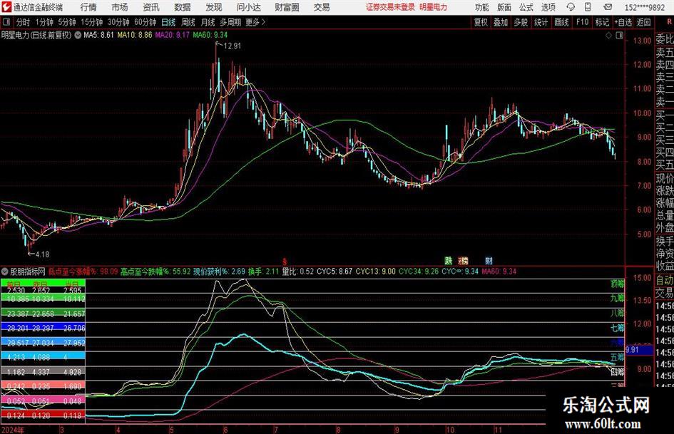The width and height of the screenshot is (674, 434).
Task: Toggle the left panel icon before 分时
Action: coord(6,22)
